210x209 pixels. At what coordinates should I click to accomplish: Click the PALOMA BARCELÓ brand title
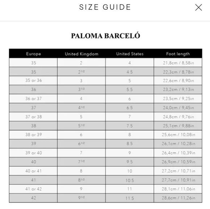click(105, 36)
